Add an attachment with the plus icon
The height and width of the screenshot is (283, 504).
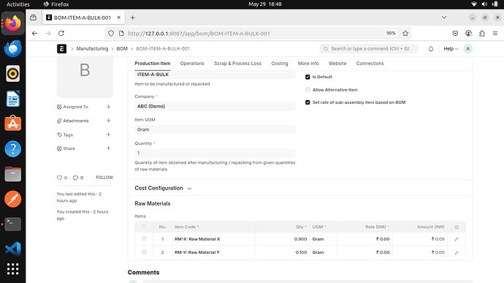(109, 121)
